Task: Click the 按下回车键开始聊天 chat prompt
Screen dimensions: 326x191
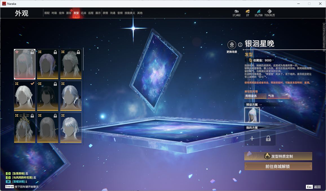Action: (x=26, y=187)
